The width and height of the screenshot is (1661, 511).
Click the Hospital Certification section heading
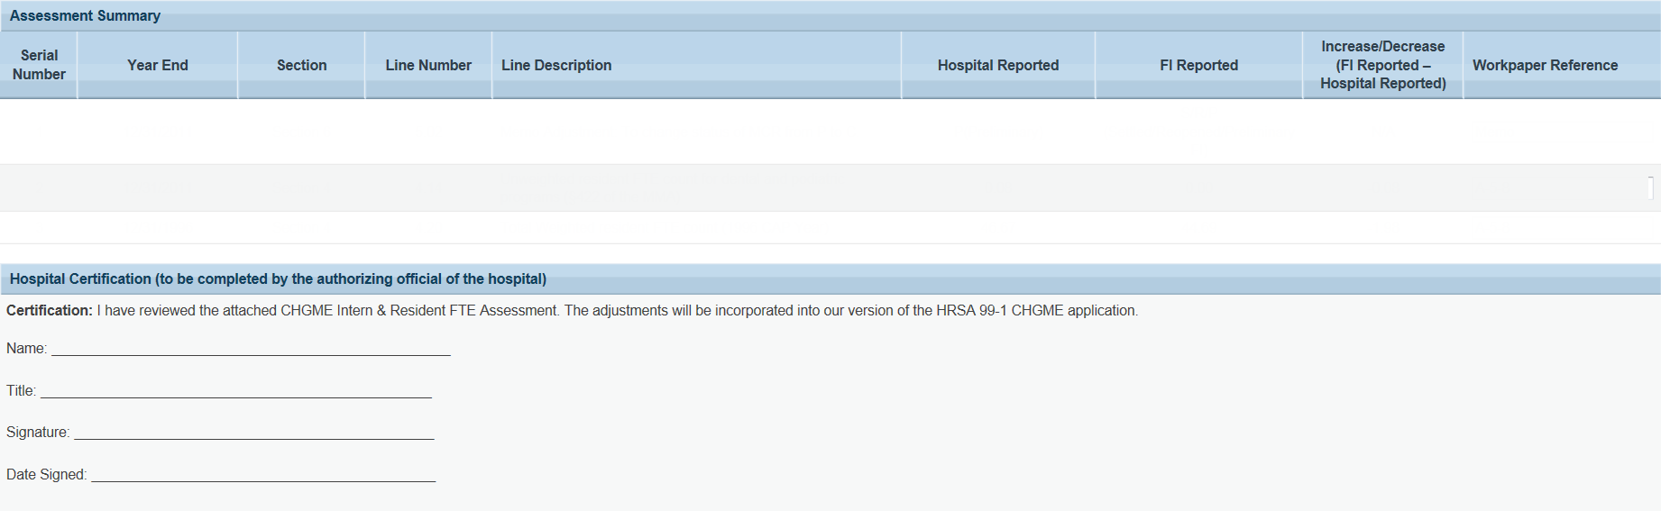(x=278, y=279)
